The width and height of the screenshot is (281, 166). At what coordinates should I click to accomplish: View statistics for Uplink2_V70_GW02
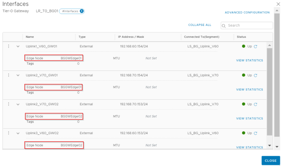249,118
